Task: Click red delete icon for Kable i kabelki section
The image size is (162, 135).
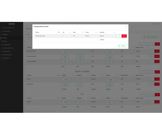Action: click(157, 72)
